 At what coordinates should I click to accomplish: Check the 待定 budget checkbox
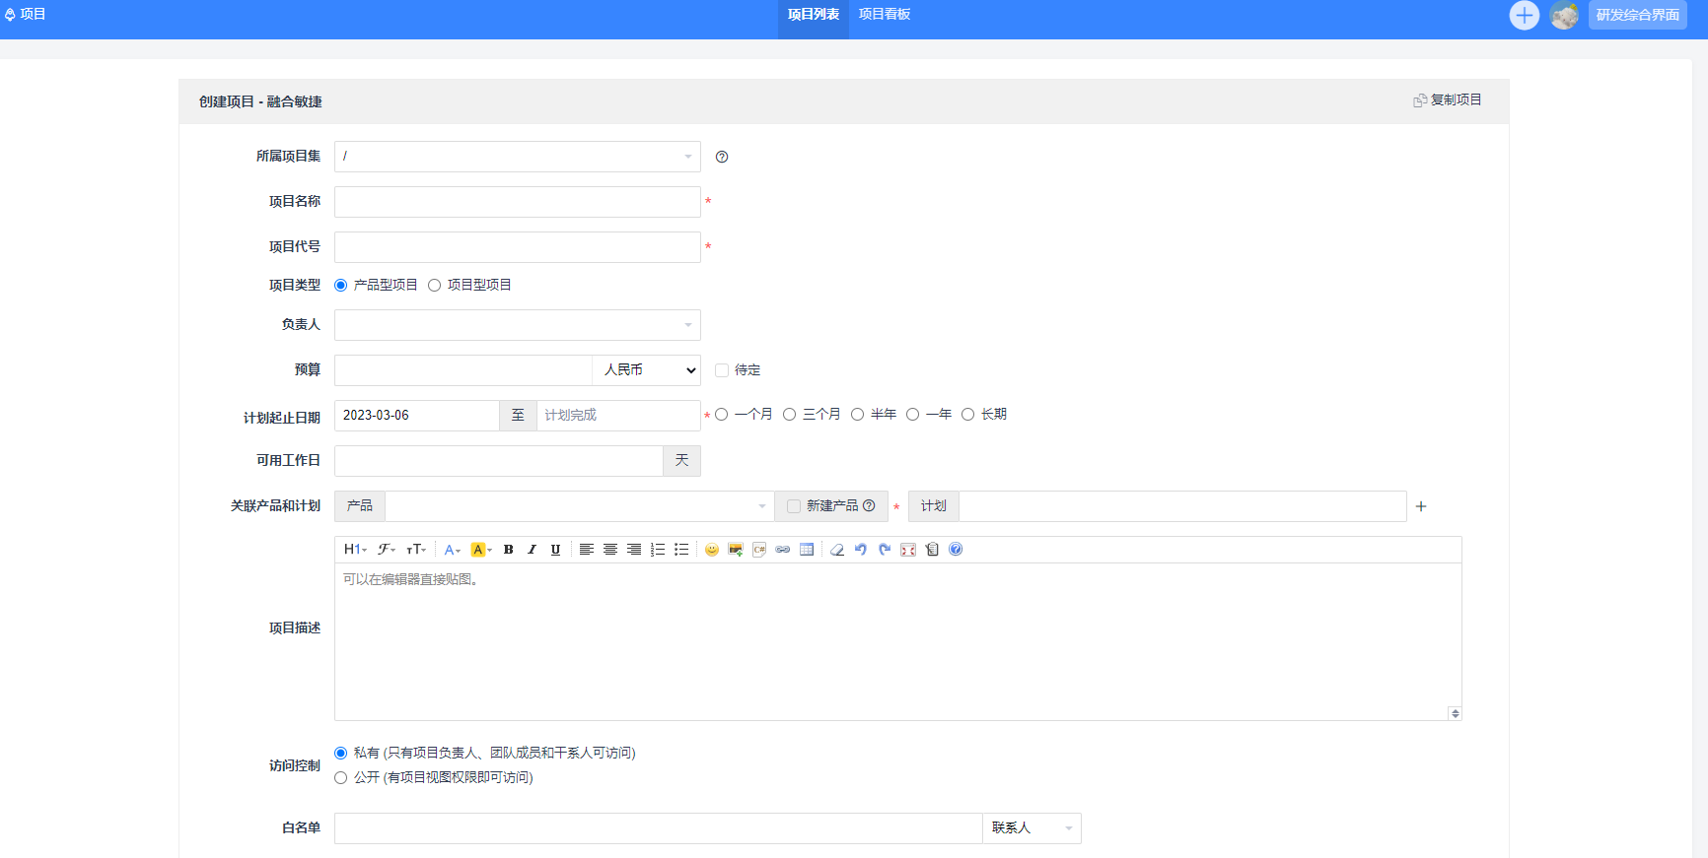722,370
